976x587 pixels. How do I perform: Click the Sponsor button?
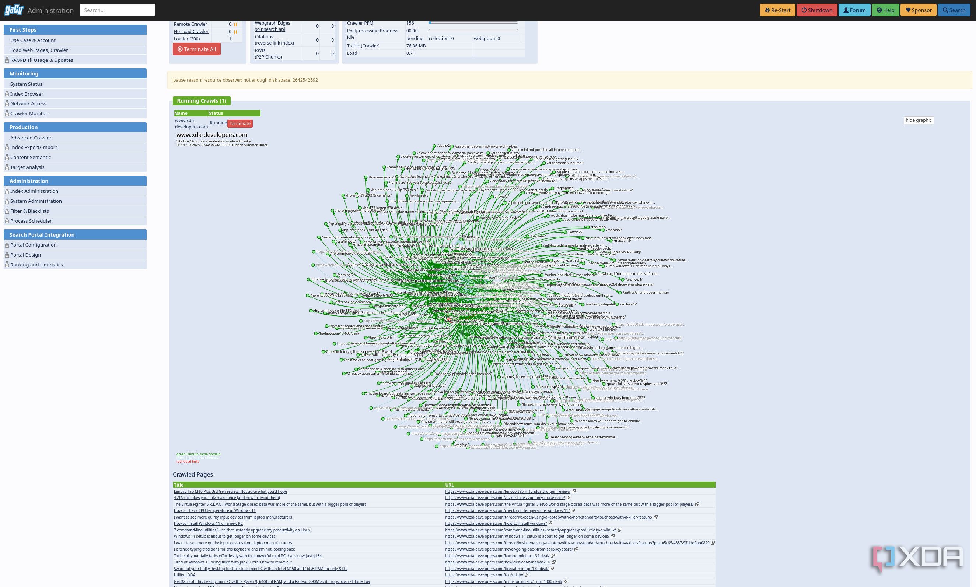pos(919,10)
